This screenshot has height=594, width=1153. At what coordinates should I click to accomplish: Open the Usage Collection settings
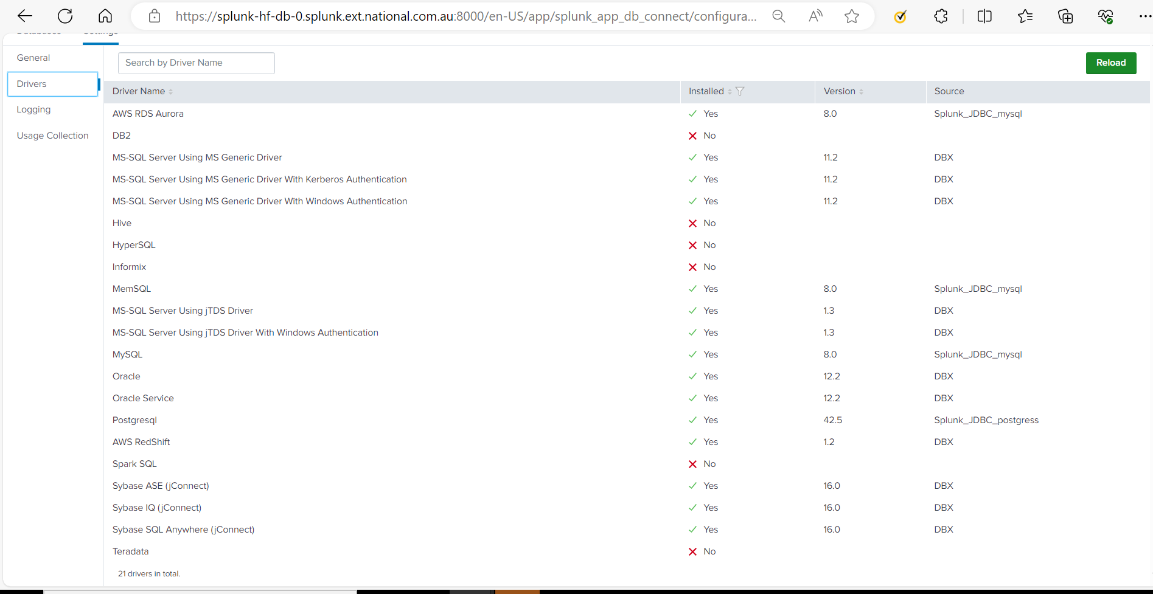52,135
